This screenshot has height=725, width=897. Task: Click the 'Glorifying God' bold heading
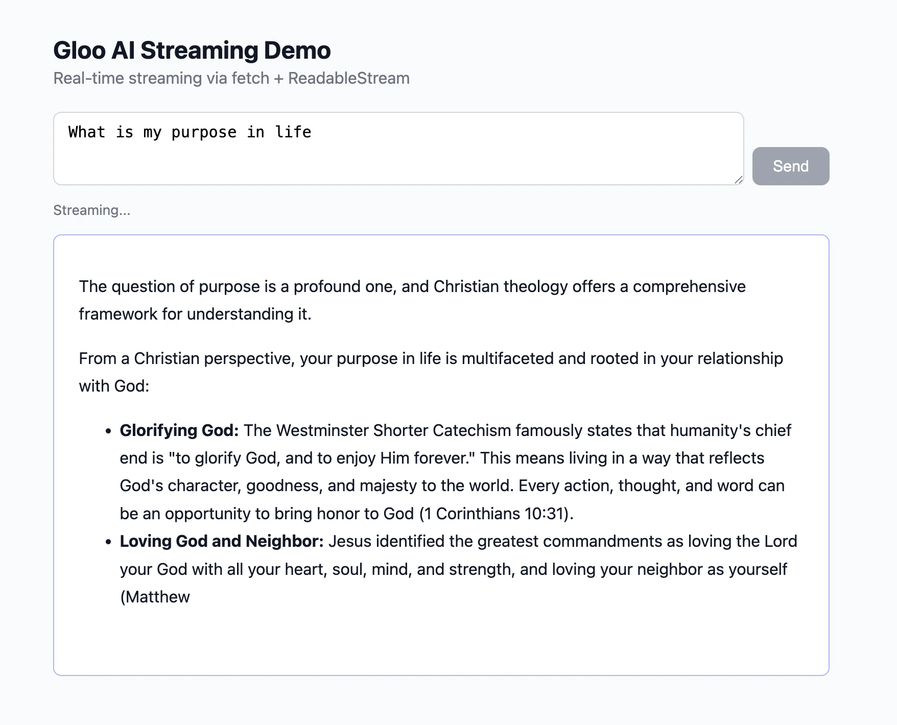(x=178, y=430)
